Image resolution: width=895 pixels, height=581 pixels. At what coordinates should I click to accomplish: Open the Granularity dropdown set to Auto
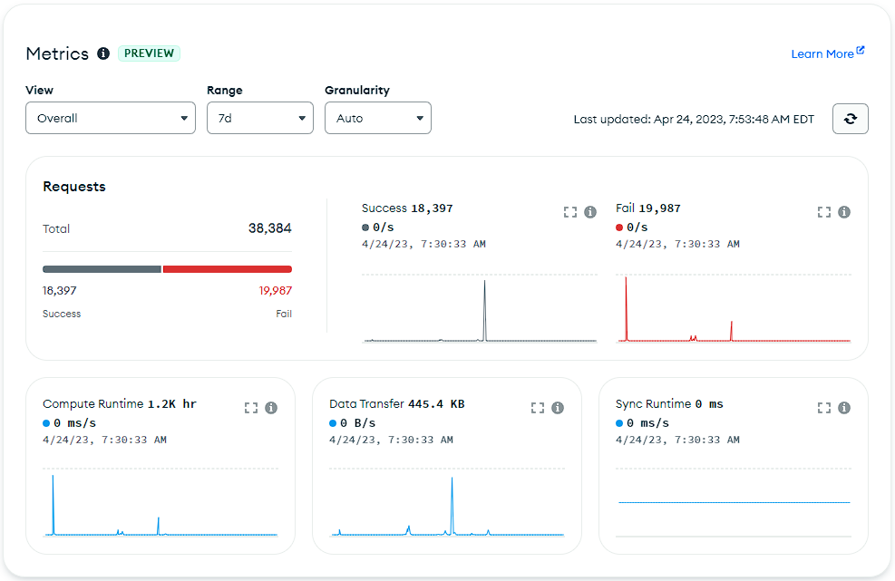(377, 118)
